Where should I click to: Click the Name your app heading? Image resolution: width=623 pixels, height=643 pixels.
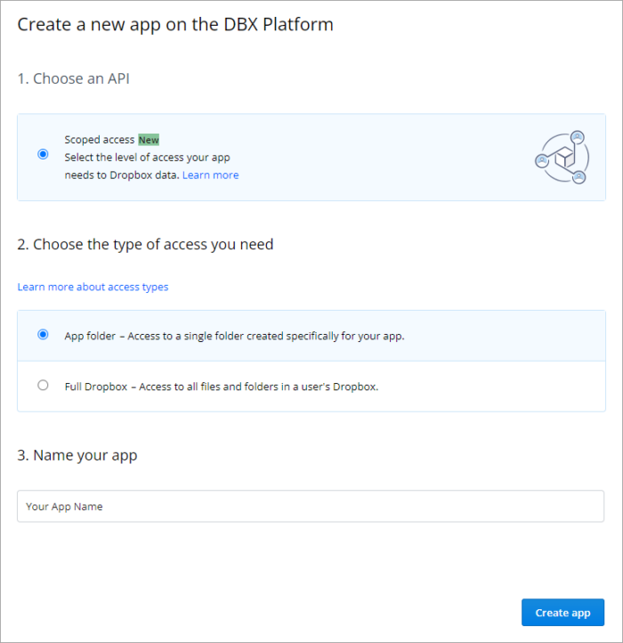(77, 456)
